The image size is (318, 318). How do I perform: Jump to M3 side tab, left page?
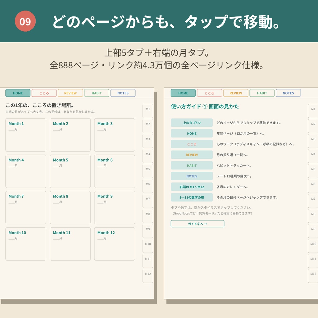pyautogui.click(x=148, y=141)
